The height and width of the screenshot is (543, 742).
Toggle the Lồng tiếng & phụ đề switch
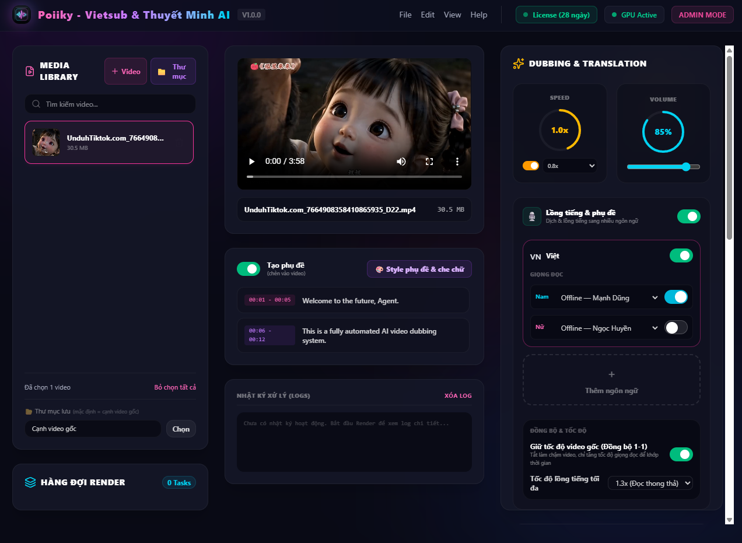[x=689, y=216]
